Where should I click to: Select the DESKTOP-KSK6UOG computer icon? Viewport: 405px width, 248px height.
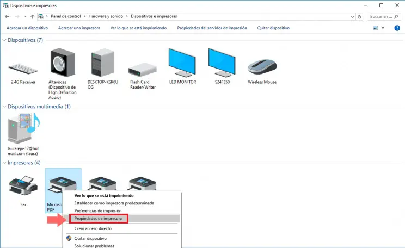tap(102, 63)
